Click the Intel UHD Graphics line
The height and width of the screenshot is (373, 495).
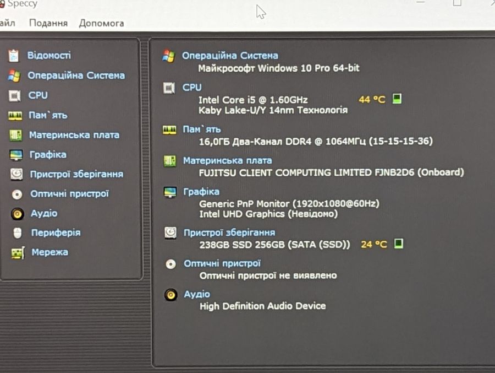pyautogui.click(x=268, y=214)
